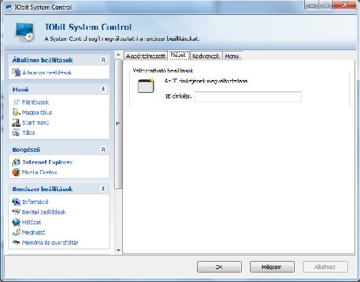This screenshot has width=360, height=282.
Task: Click the Tálca icon
Action: [x=16, y=133]
